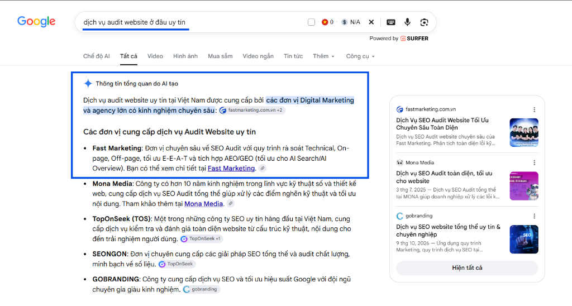Click the Google logo

tap(36, 22)
